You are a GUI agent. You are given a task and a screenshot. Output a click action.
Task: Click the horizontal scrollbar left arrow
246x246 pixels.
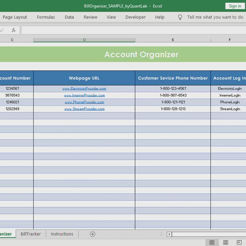(x=169, y=234)
